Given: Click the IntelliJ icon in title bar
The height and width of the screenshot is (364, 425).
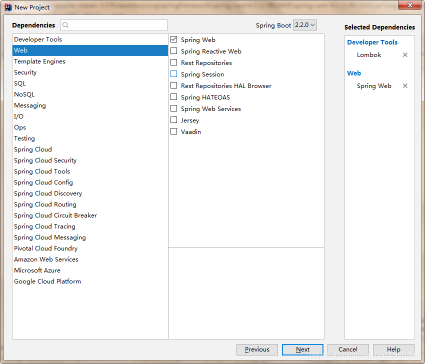Looking at the screenshot, I should 8,7.
